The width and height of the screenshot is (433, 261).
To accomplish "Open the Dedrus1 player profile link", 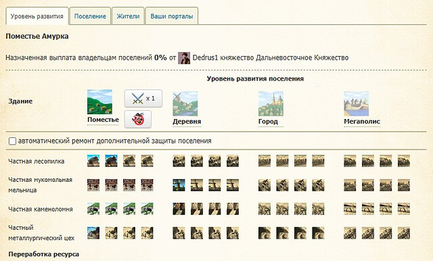I will pos(205,57).
